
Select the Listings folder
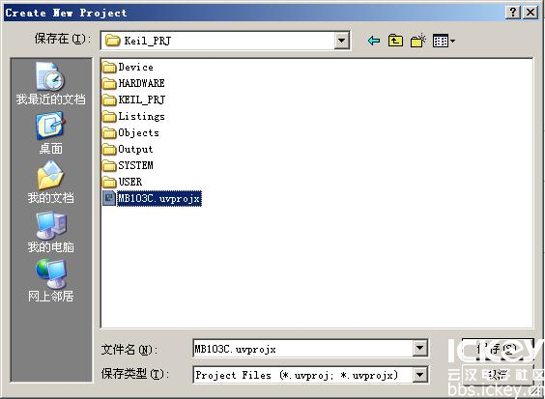[133, 116]
